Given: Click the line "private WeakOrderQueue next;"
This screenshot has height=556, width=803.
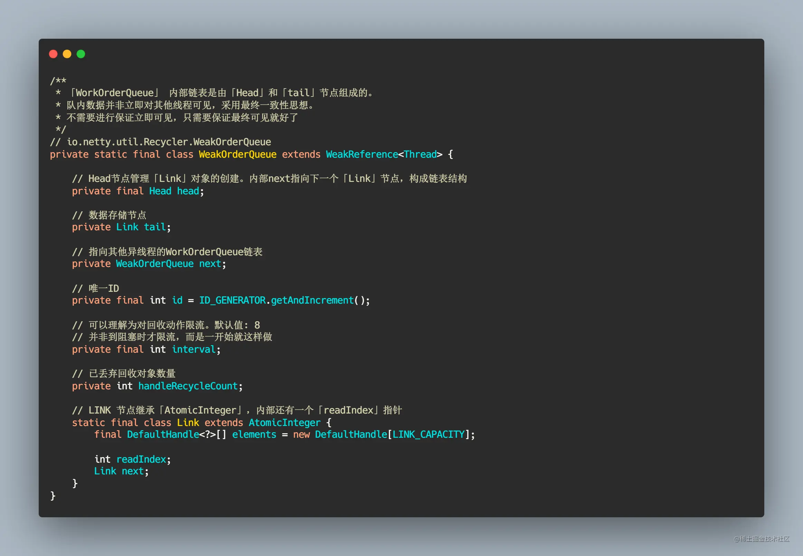Looking at the screenshot, I should [149, 264].
